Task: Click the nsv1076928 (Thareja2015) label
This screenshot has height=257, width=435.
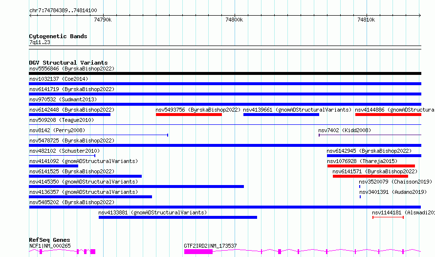Action: (362, 161)
